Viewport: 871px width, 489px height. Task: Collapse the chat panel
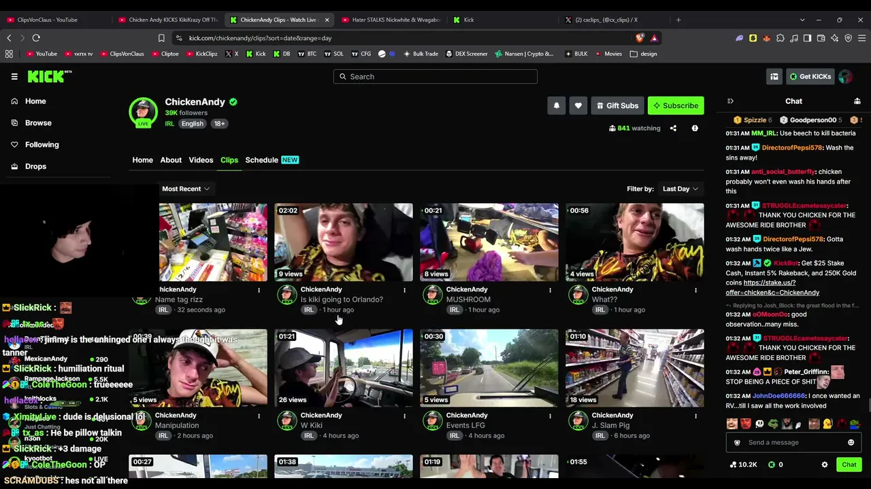(730, 101)
